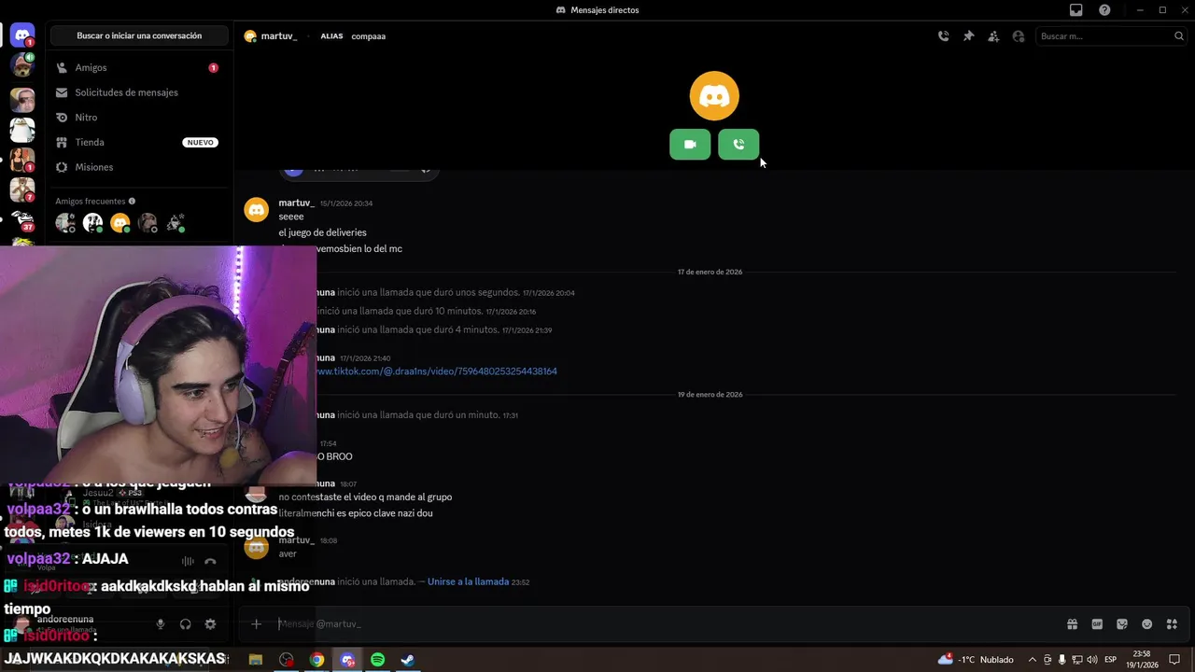Viewport: 1195px width, 672px height.
Task: Open the taskbar clock 23:58
Action: click(1141, 660)
